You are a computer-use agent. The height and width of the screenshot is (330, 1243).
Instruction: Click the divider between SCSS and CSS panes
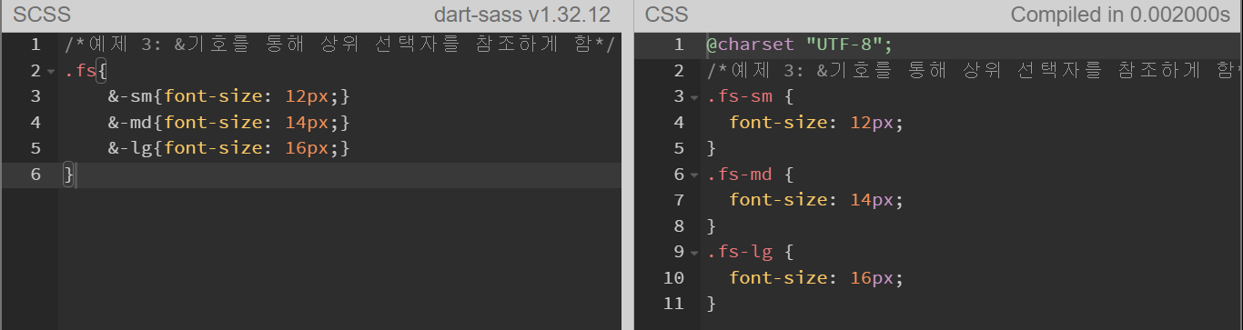[x=628, y=165]
